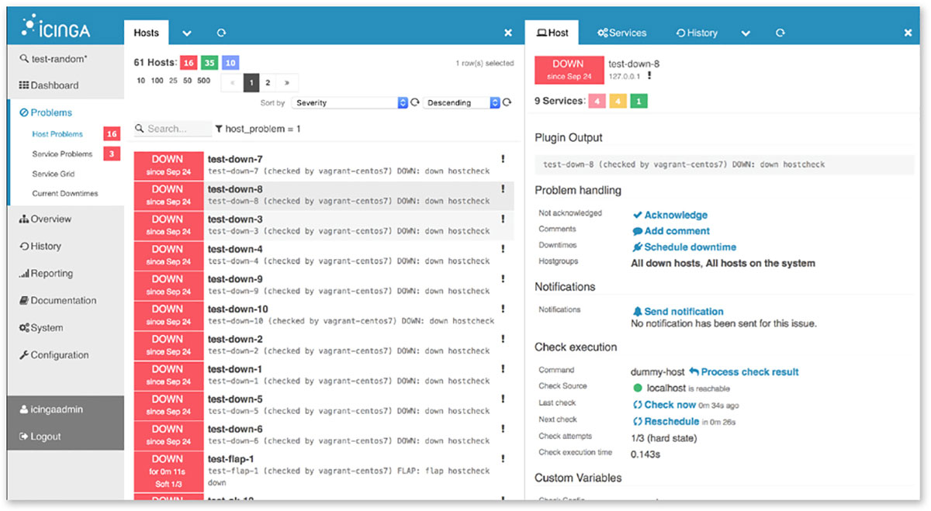
Task: Select host row test-down-3
Action: [x=324, y=226]
